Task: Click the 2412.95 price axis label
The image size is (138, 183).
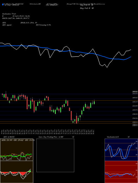Action: click(135, 106)
